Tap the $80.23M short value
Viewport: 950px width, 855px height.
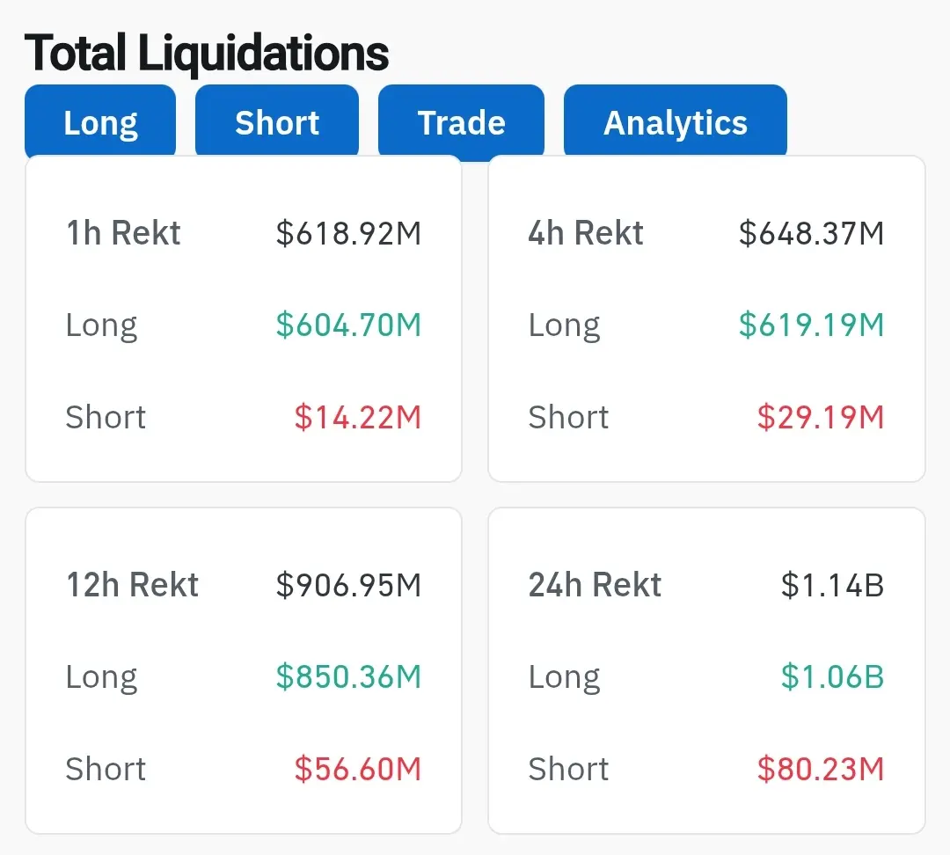click(x=820, y=769)
